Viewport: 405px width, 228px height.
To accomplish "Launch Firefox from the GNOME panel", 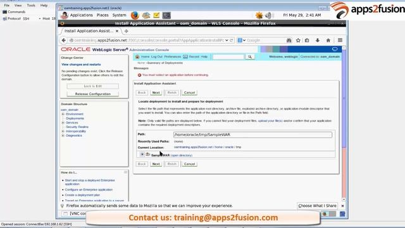I will tap(135, 15).
